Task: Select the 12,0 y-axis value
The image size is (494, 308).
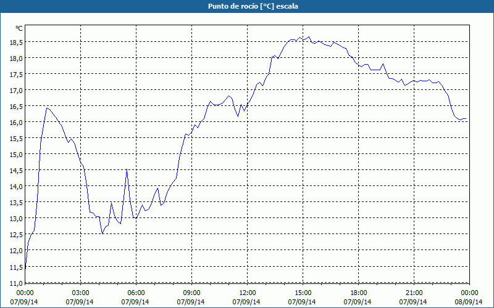Action: (16, 251)
